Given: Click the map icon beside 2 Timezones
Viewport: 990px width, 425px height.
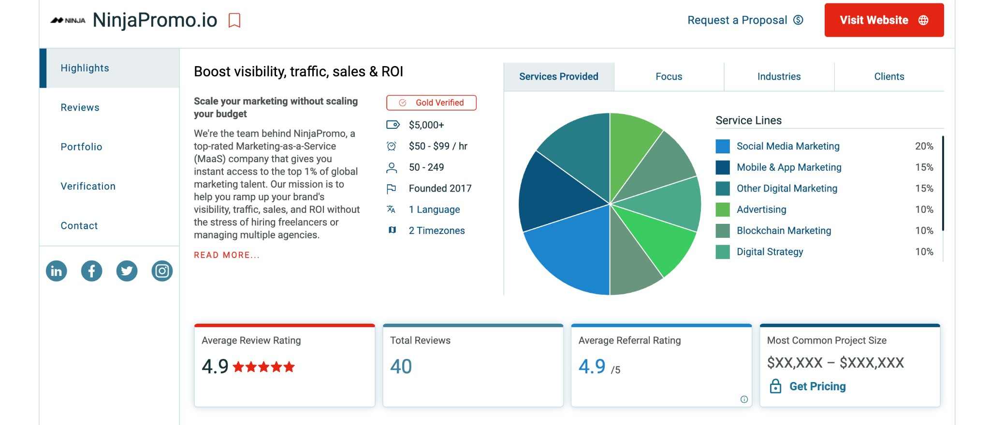Looking at the screenshot, I should [x=392, y=230].
